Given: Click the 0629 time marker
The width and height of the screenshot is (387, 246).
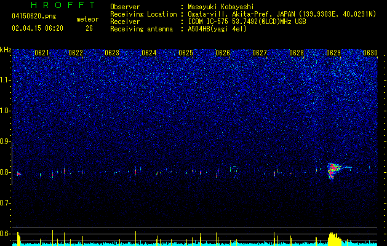Looking at the screenshot, I should click(333, 53).
